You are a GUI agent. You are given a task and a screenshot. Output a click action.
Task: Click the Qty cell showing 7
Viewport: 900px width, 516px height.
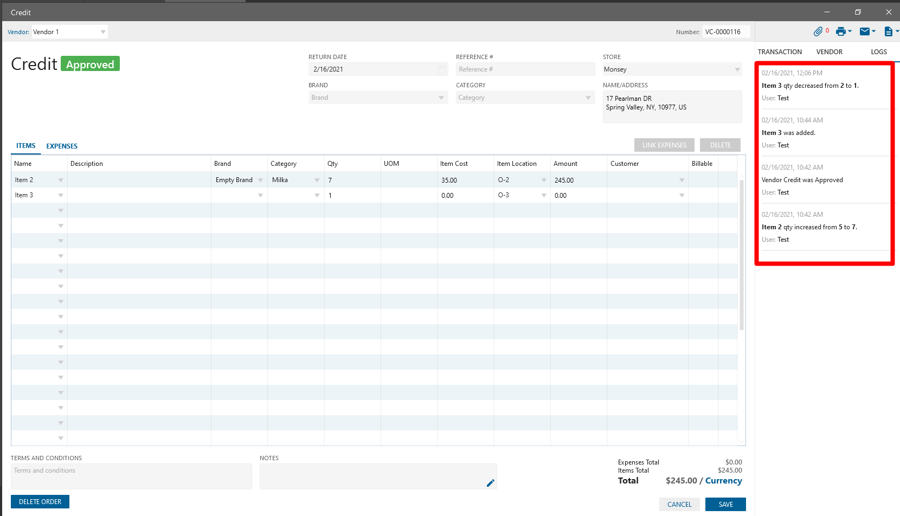tap(352, 180)
